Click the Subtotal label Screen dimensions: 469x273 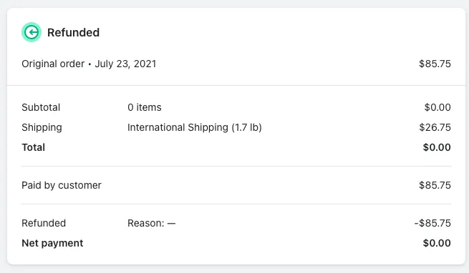41,107
